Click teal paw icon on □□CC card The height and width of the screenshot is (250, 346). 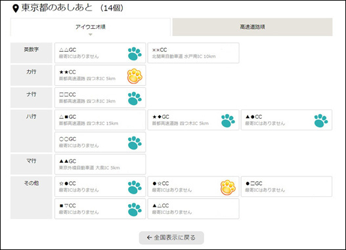(135, 98)
